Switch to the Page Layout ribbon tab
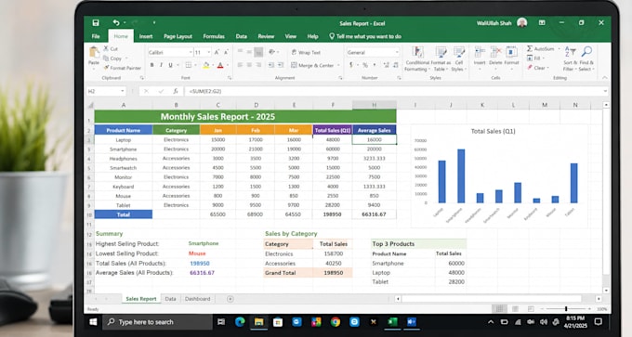The height and width of the screenshot is (337, 632). point(178,36)
